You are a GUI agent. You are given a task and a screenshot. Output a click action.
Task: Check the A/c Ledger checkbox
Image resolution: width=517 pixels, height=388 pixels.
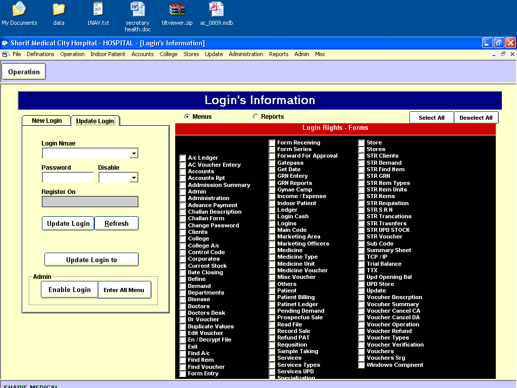click(x=182, y=158)
